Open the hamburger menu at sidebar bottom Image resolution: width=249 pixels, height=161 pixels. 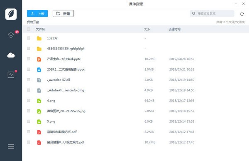point(11,146)
